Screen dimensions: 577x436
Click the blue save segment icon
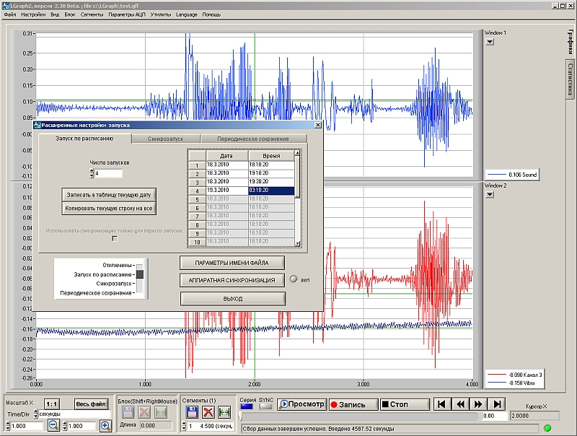(x=193, y=412)
